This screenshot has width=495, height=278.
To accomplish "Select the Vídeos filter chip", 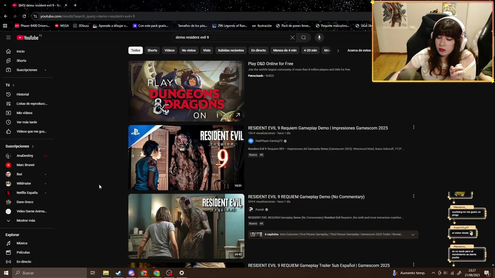I will (169, 50).
